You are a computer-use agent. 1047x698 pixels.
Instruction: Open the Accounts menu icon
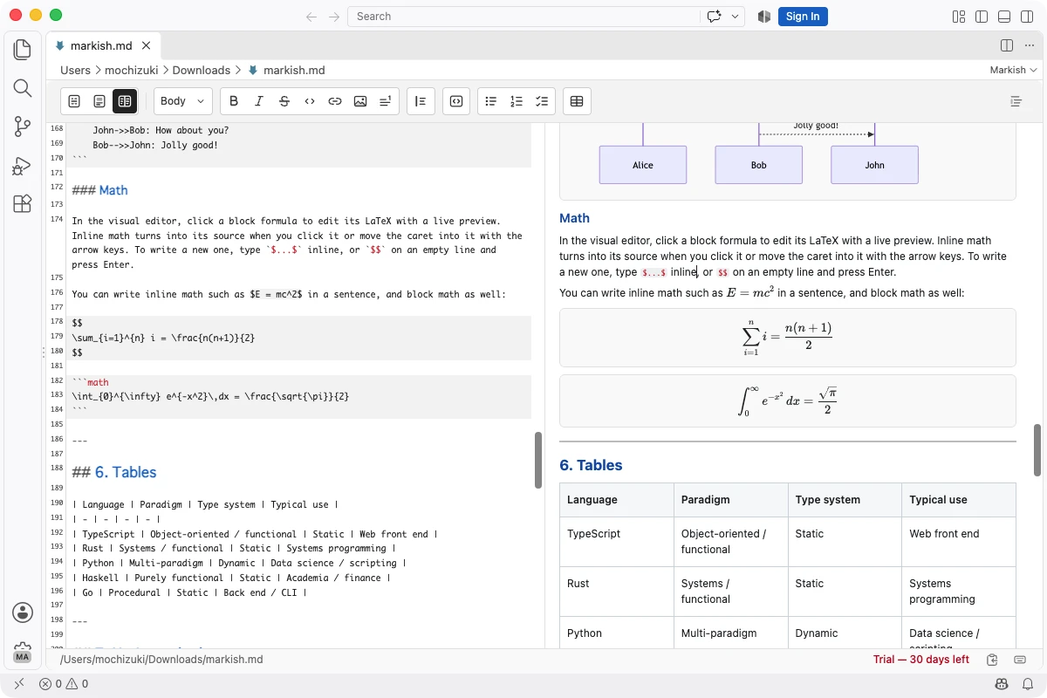click(23, 612)
